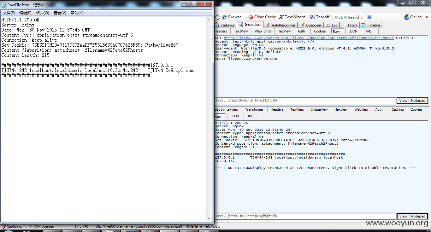This screenshot has height=232, width=431.
Task: Click the Tearoff toolbar button
Action: [320, 17]
